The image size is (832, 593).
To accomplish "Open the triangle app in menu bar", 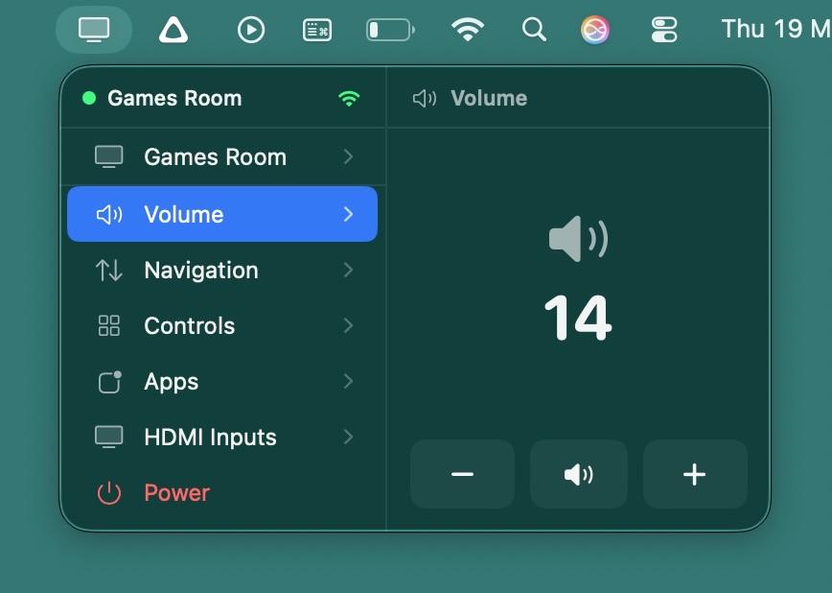I will (173, 30).
